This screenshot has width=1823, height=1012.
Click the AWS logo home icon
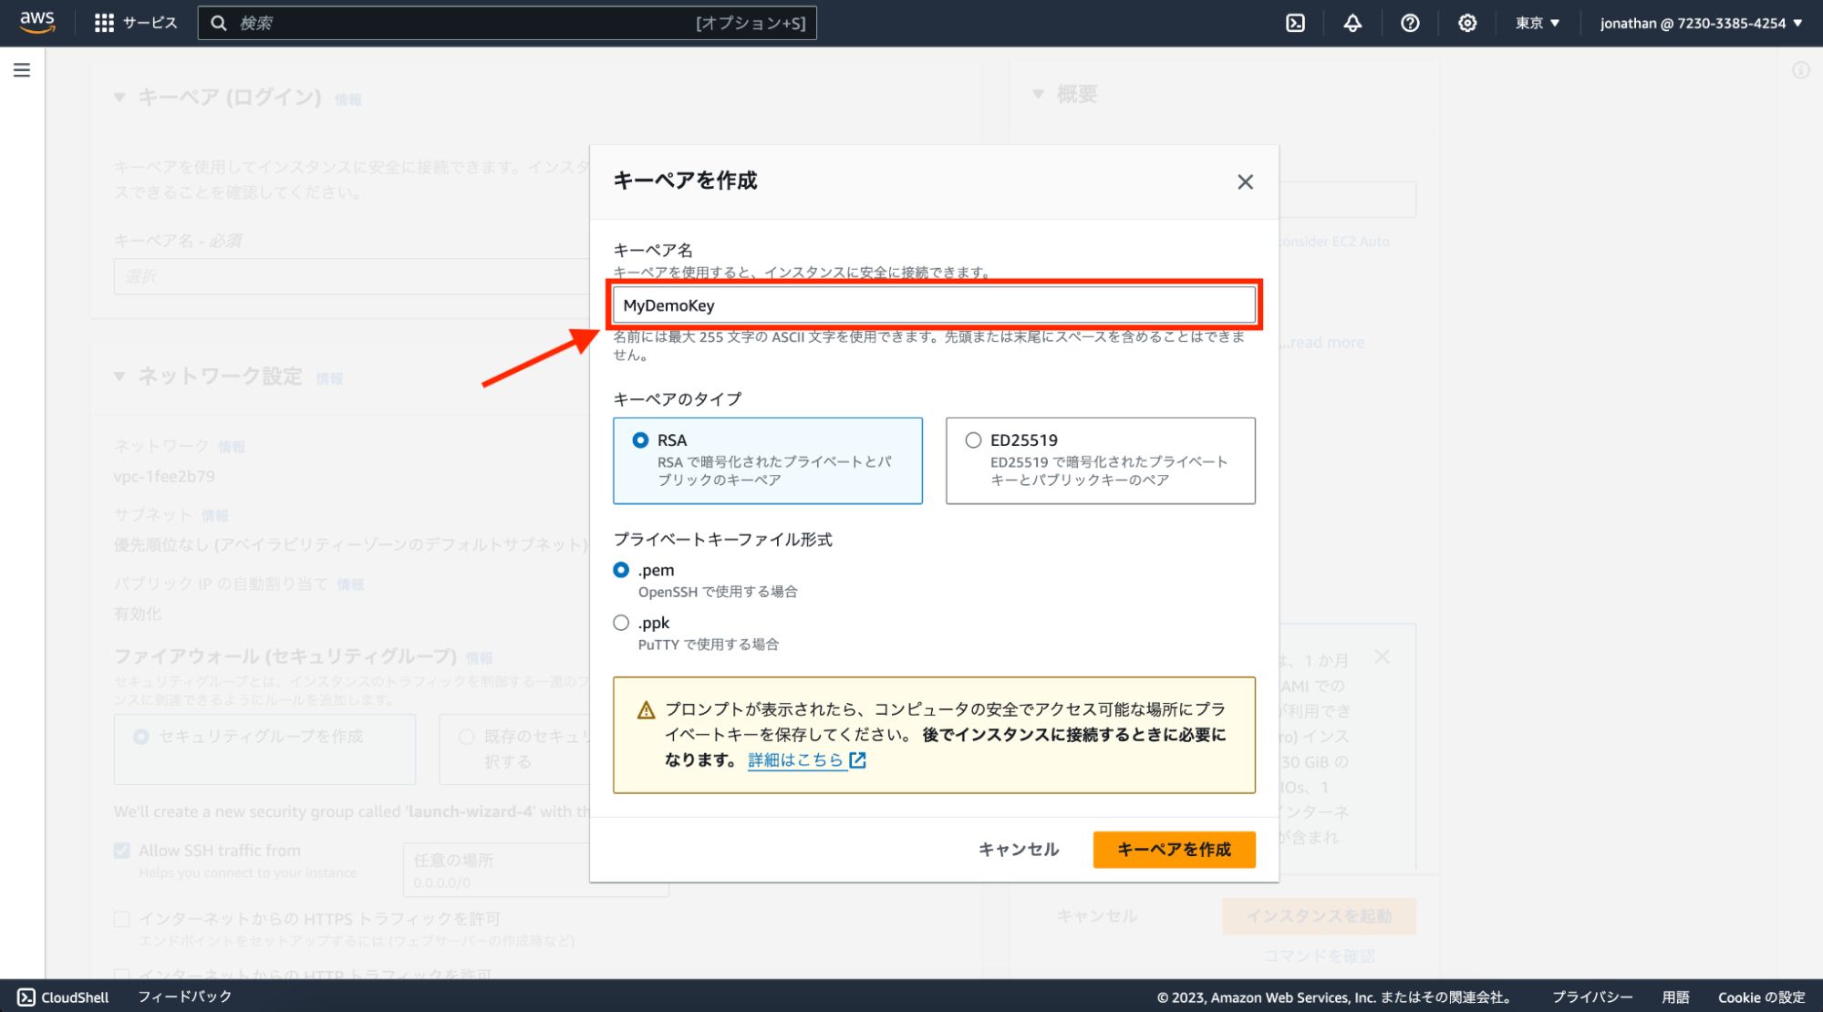pos(37,22)
